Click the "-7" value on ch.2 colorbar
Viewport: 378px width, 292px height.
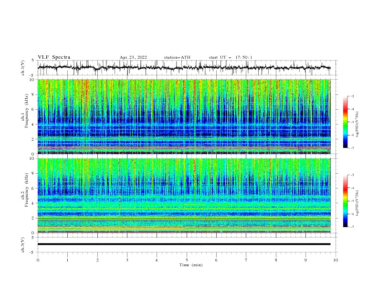pyautogui.click(x=352, y=227)
